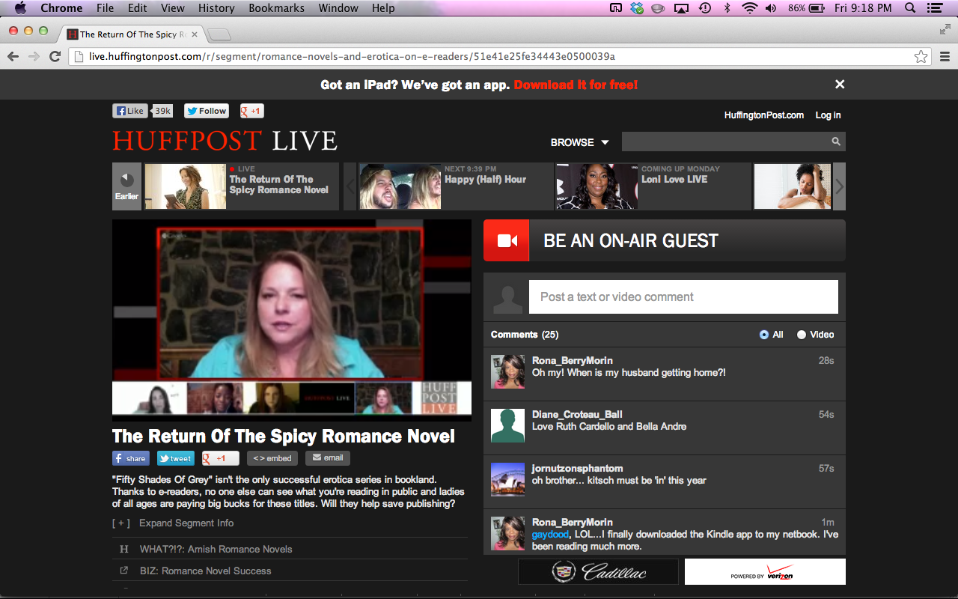
Task: Bookmark this page with the star icon
Action: 921,57
